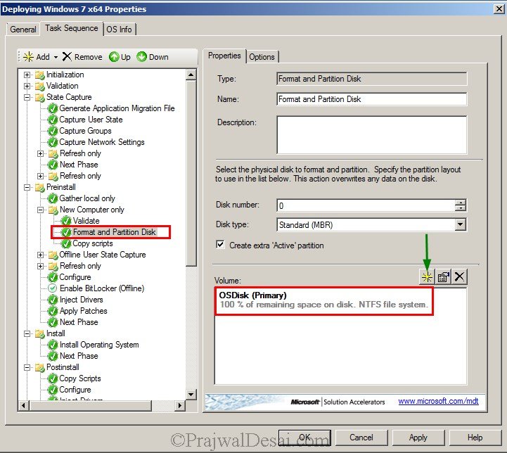Collapse the Postinstall group

tap(27, 368)
